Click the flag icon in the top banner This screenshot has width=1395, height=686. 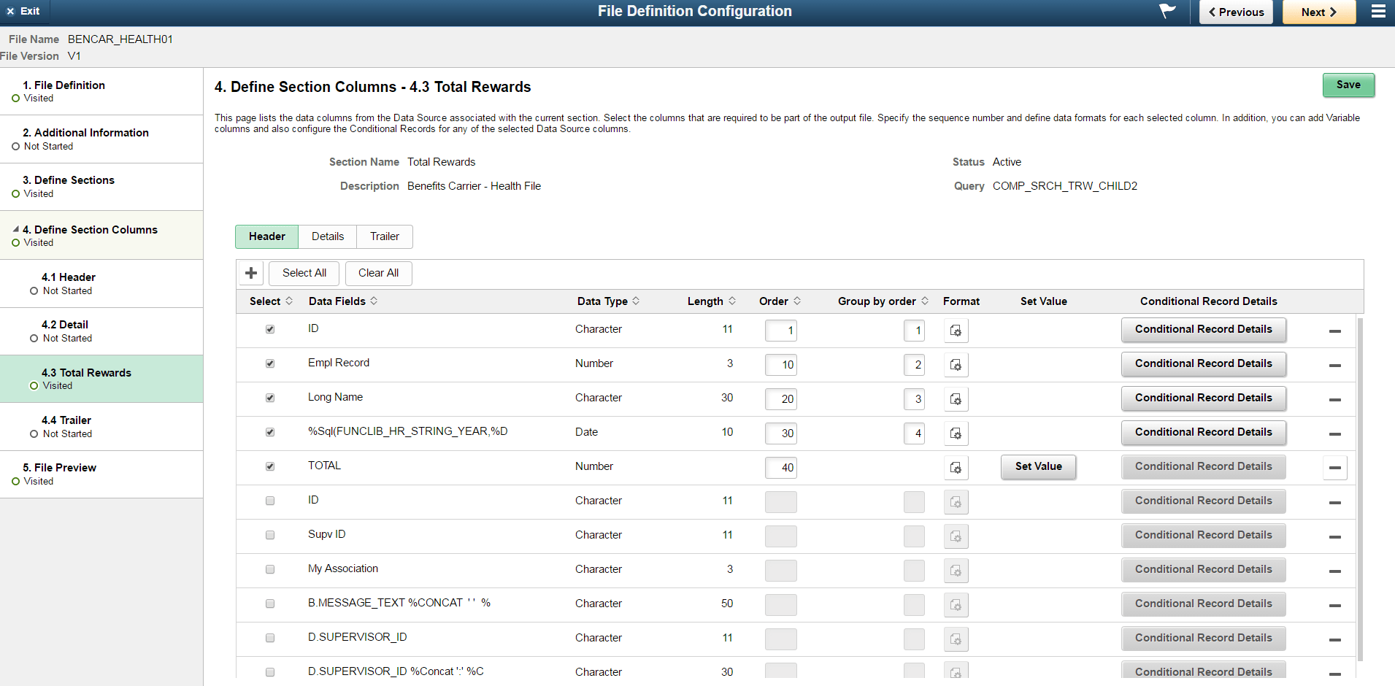click(x=1166, y=11)
